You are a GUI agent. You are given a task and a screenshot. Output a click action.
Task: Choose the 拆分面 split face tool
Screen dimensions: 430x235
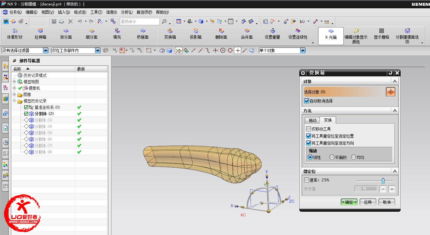click(66, 34)
